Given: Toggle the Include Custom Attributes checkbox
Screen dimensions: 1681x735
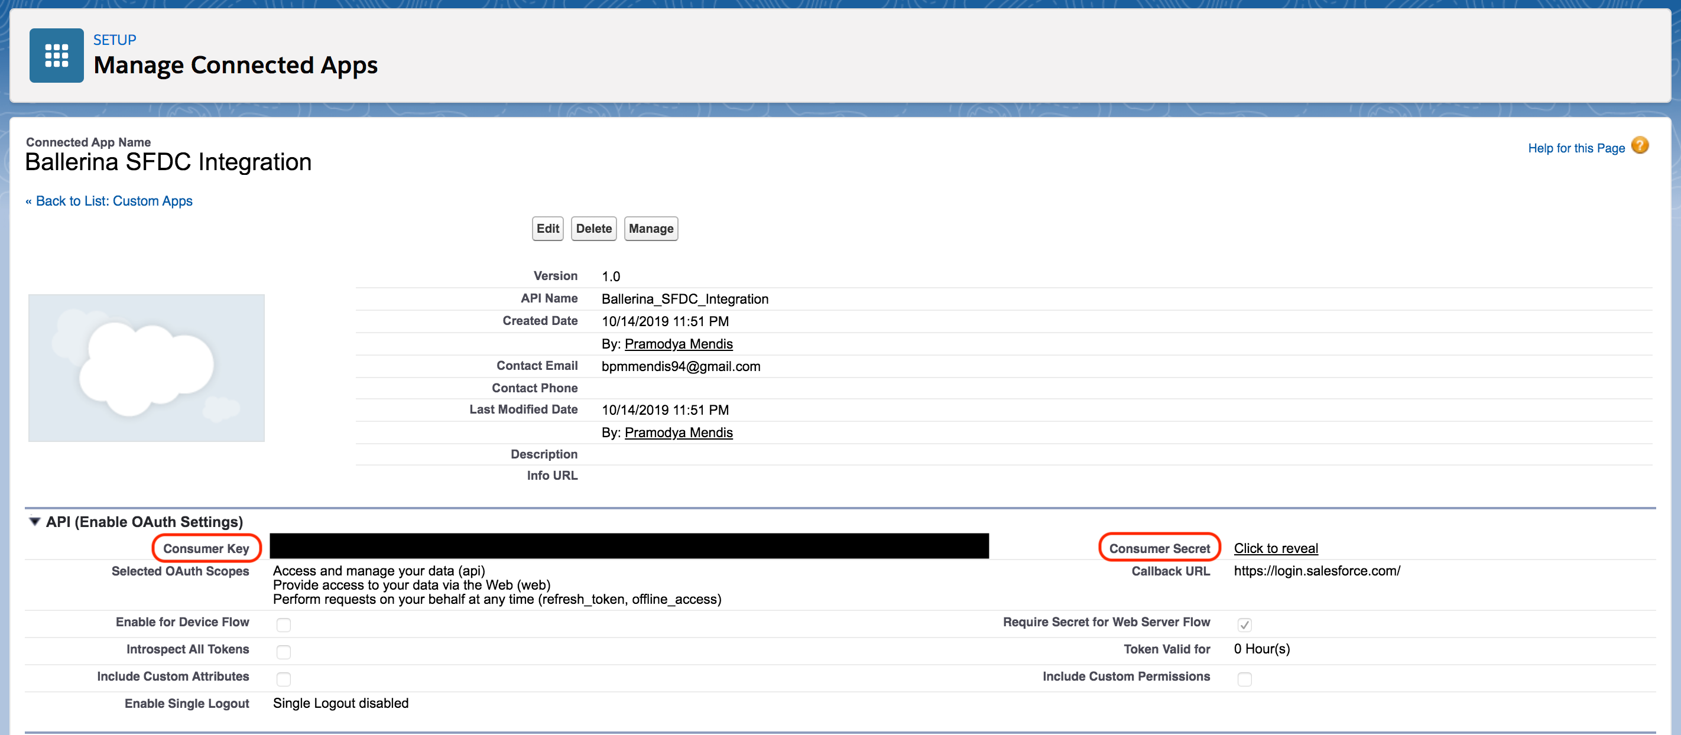Looking at the screenshot, I should [283, 679].
